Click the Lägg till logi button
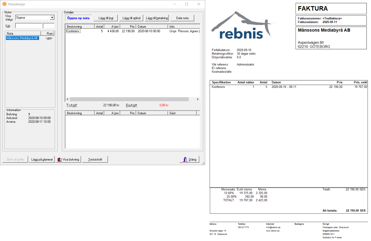 [x=106, y=18]
